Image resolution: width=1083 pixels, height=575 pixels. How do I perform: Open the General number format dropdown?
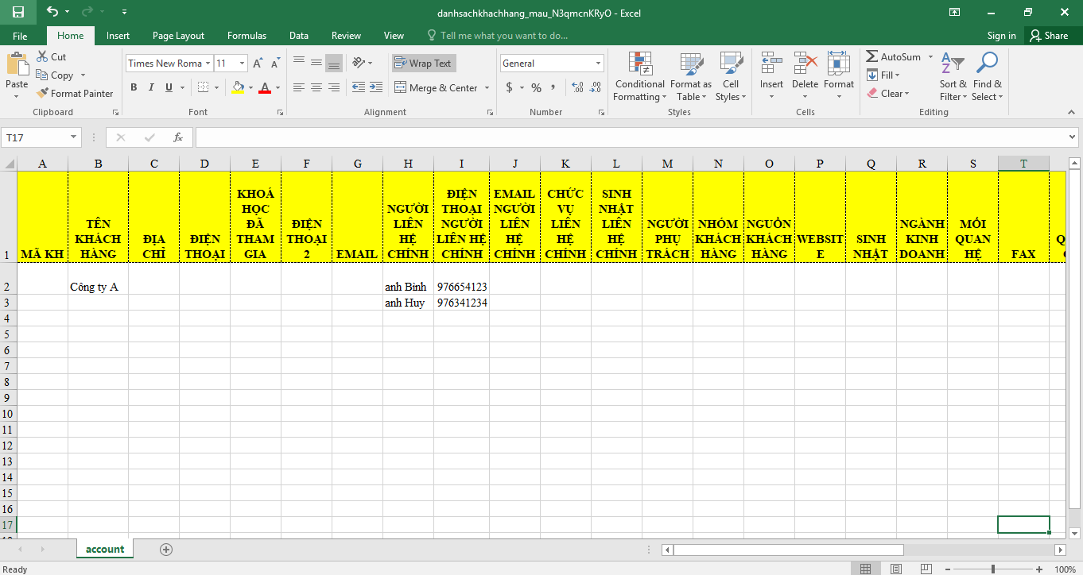click(598, 64)
